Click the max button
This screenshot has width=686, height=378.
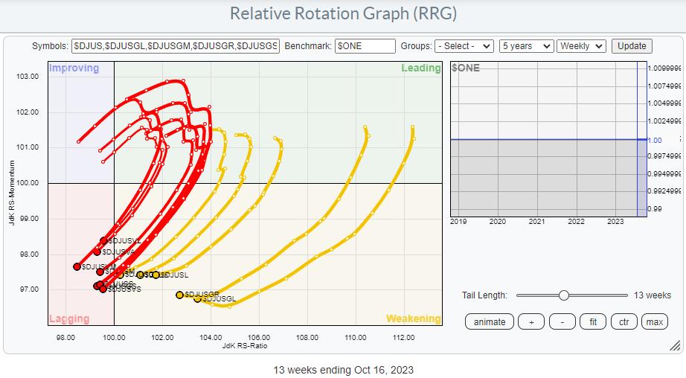pos(654,321)
